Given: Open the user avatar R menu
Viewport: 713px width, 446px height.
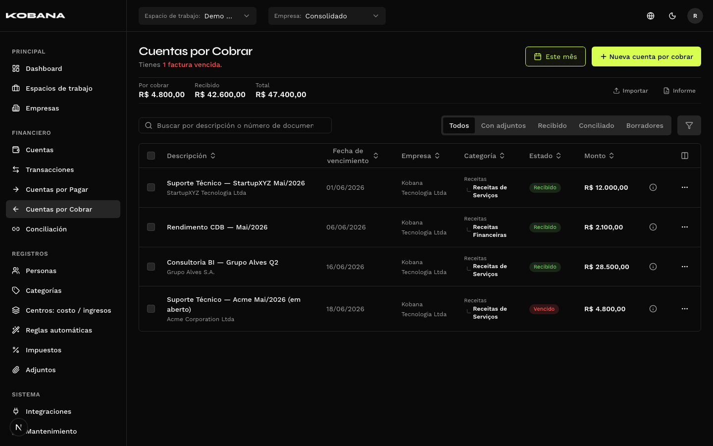Looking at the screenshot, I should 695,16.
